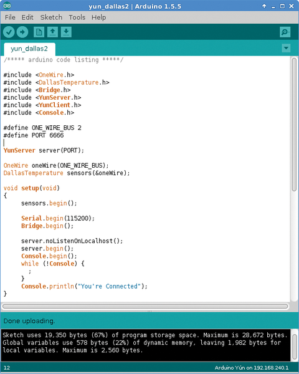
Task: Select the yun_dallas2 tab
Action: click(29, 49)
